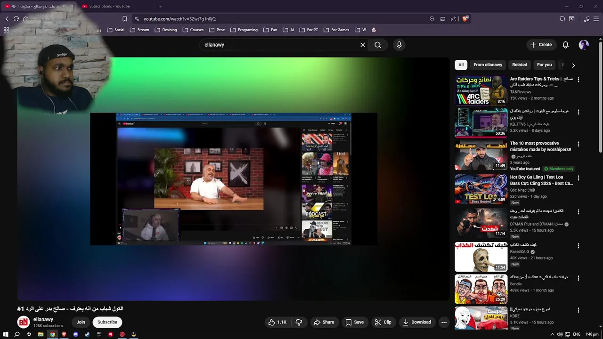Show hidden system tray icons chevron
Image resolution: width=603 pixels, height=339 pixels.
pos(552,334)
